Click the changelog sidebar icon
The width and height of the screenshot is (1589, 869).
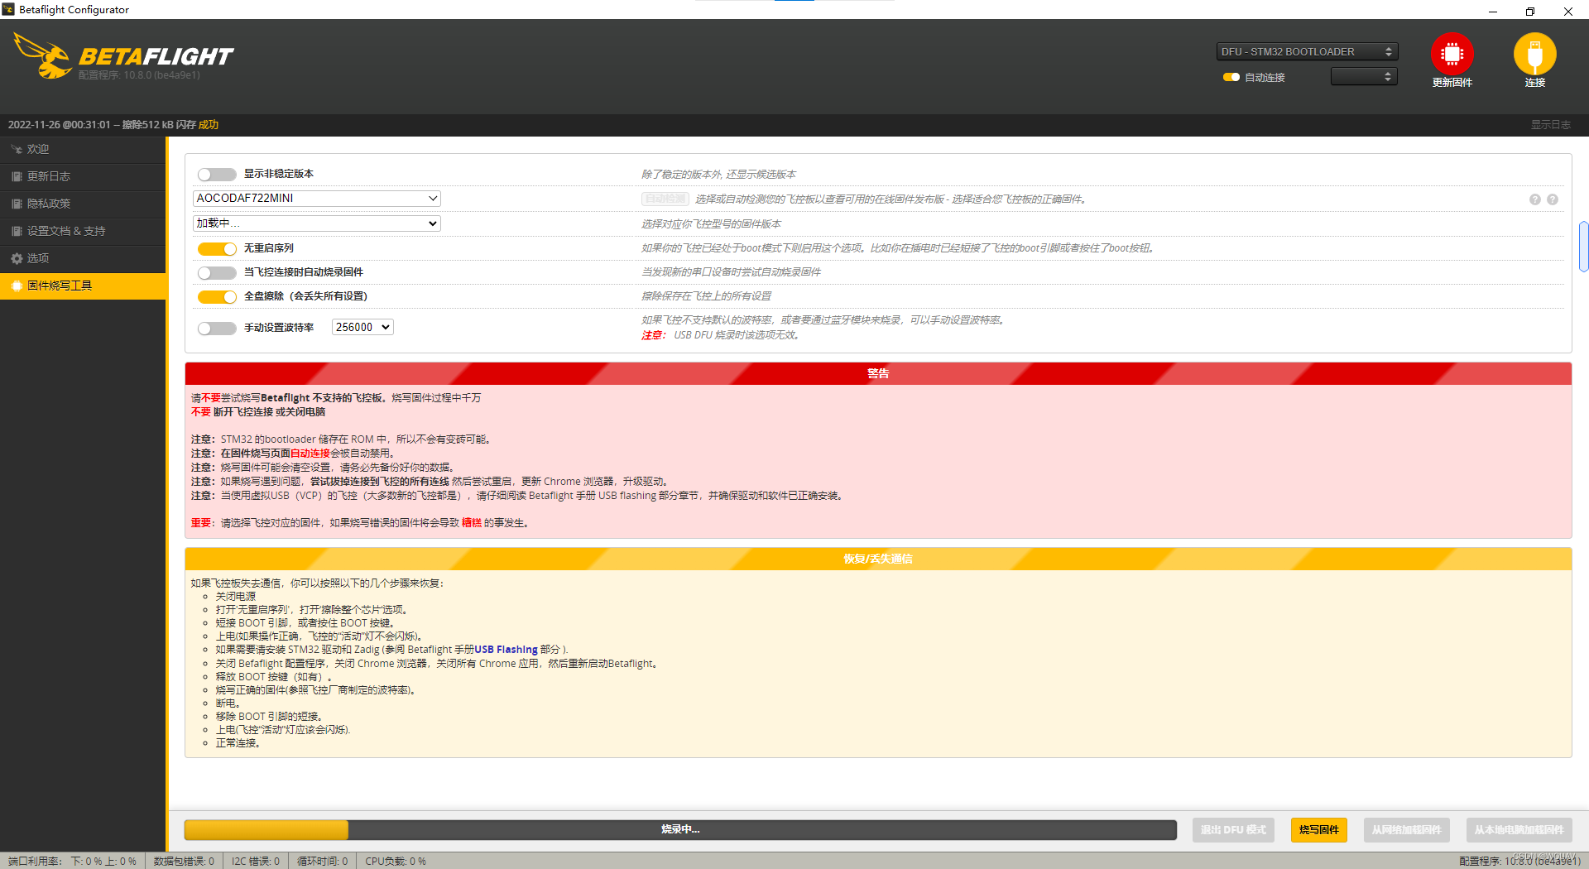click(x=17, y=177)
